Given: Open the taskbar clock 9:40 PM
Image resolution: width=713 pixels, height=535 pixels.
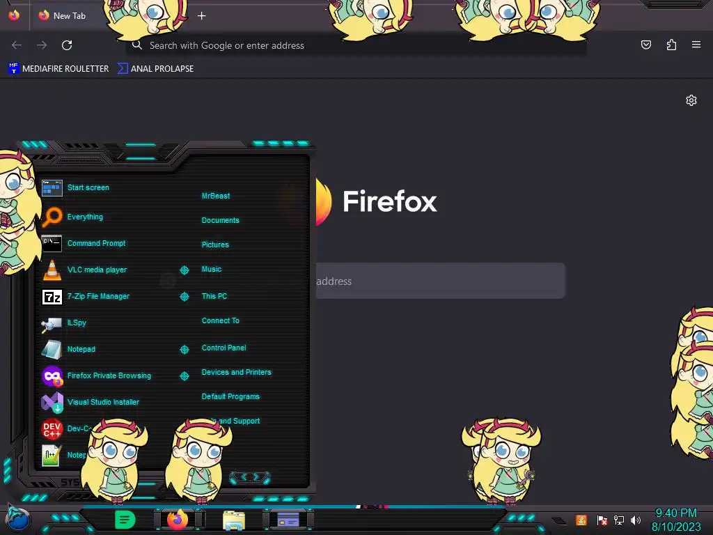Looking at the screenshot, I should tap(675, 513).
